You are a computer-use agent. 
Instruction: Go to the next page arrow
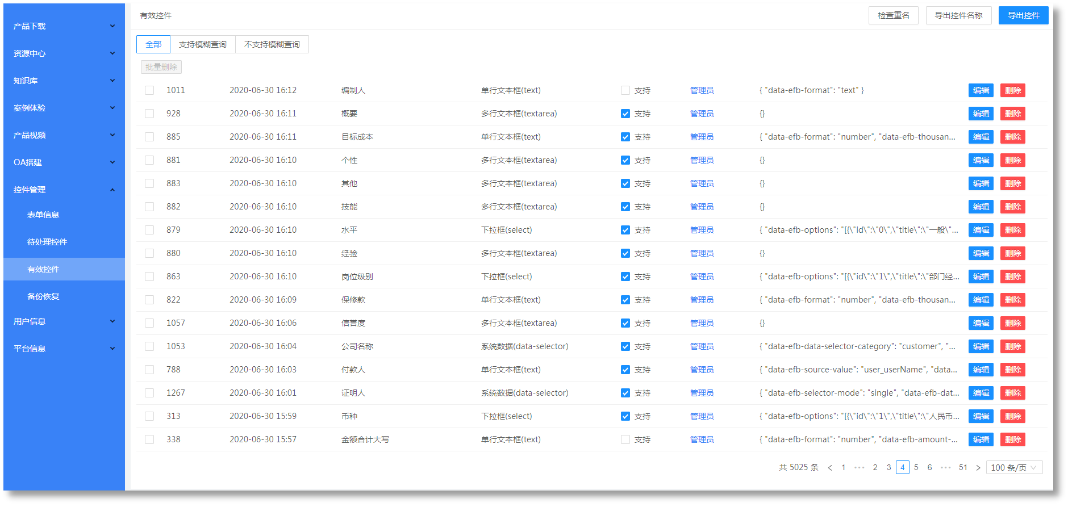coord(978,468)
